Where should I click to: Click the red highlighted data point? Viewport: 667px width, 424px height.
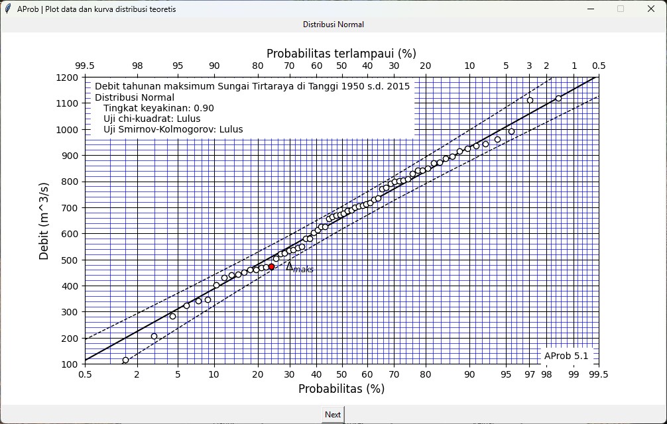point(271,267)
